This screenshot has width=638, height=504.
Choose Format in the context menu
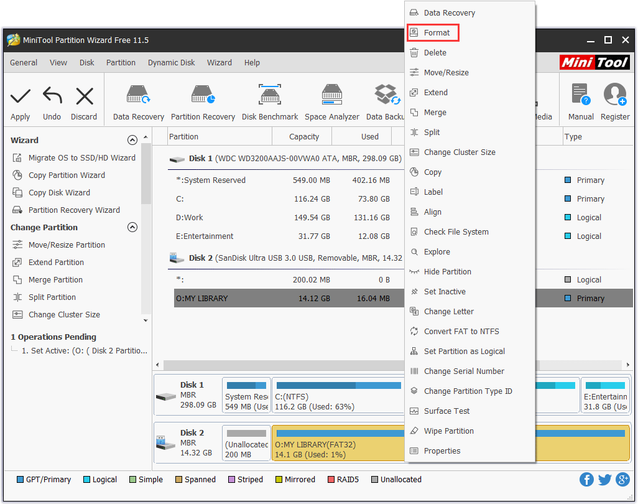pos(470,32)
